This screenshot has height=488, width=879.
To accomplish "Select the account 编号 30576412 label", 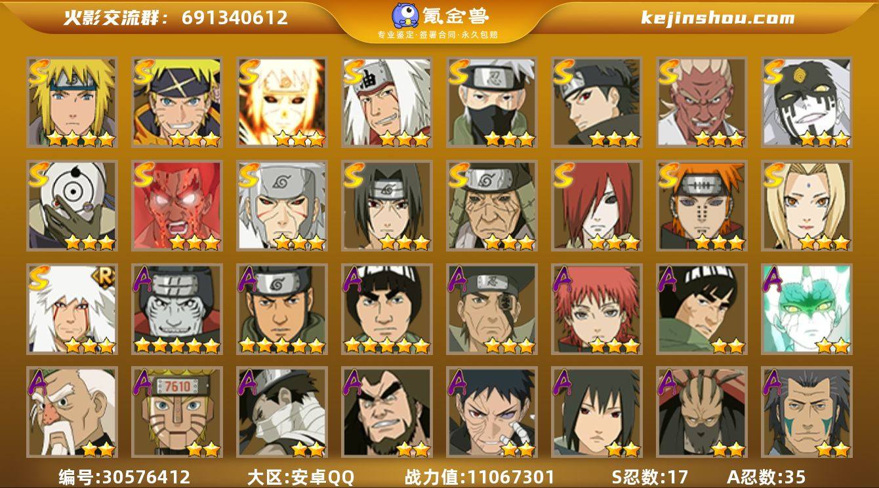I will pos(125,477).
